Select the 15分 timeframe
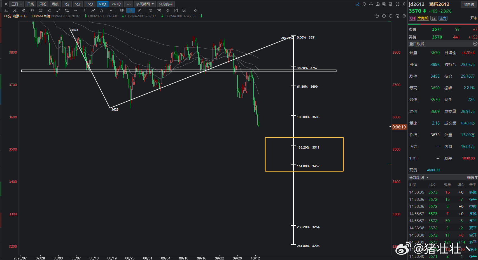This screenshot has width=478, height=260. click(90, 4)
